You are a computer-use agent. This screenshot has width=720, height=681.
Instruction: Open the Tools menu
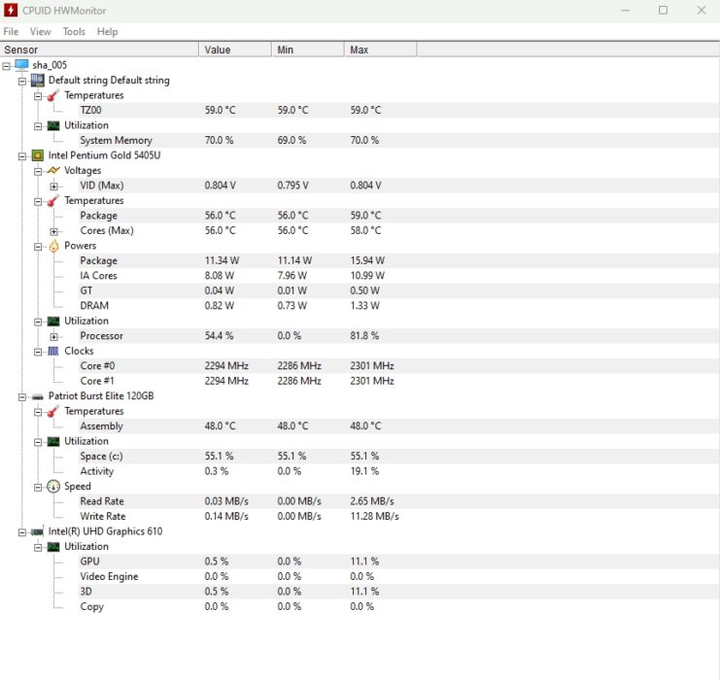coord(74,32)
